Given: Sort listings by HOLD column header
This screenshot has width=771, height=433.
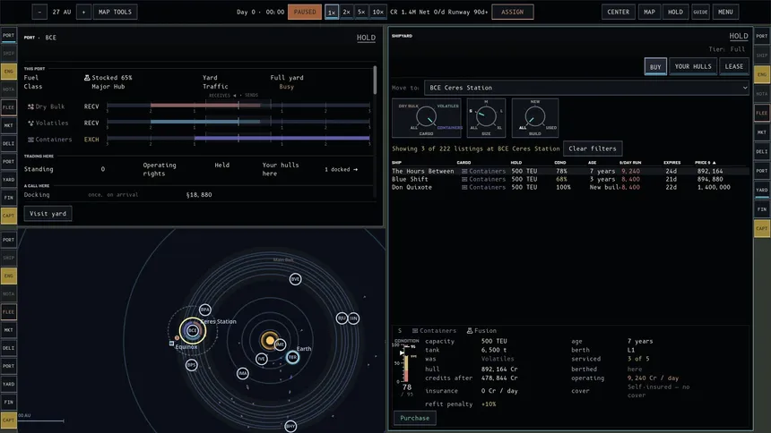Looking at the screenshot, I should pos(515,163).
